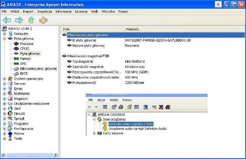Click the orange refresh toolbar icon
The width and height of the screenshot is (246, 159).
pos(43,20)
